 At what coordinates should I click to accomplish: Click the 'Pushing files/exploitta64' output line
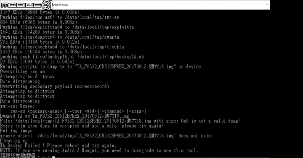click(x=67, y=27)
